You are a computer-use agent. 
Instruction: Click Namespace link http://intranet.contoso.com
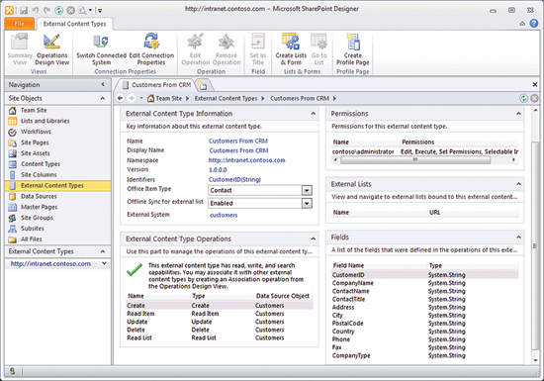coord(246,160)
